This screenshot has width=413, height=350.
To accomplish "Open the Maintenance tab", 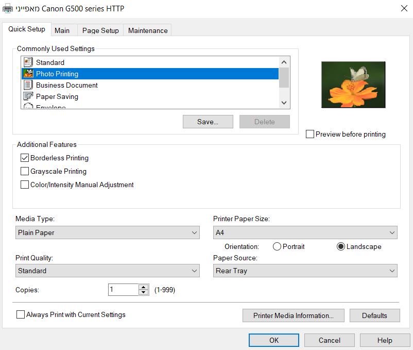I will click(x=148, y=30).
